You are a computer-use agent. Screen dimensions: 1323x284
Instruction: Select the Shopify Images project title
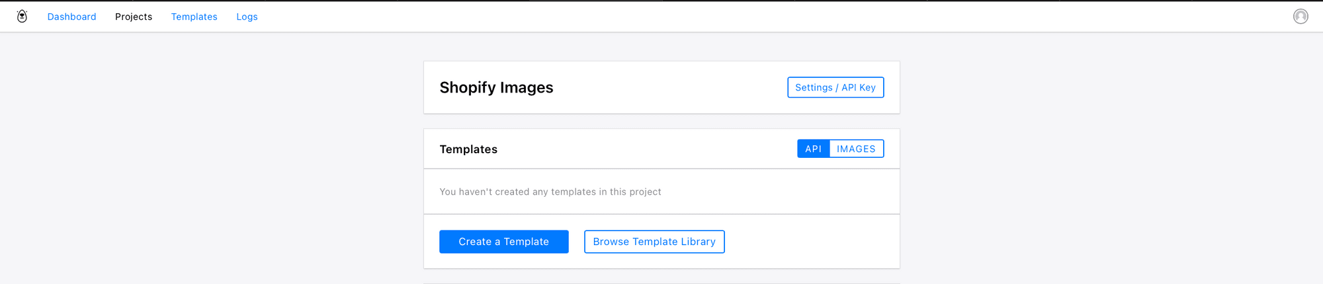496,87
